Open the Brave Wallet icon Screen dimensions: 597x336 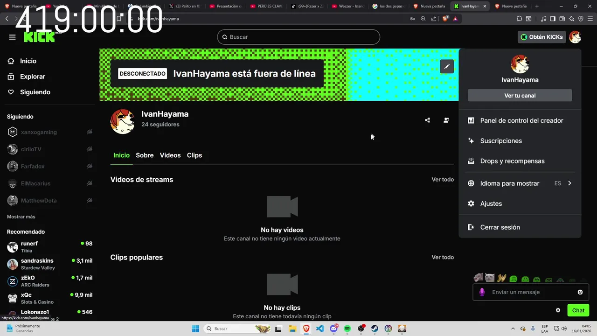click(562, 19)
